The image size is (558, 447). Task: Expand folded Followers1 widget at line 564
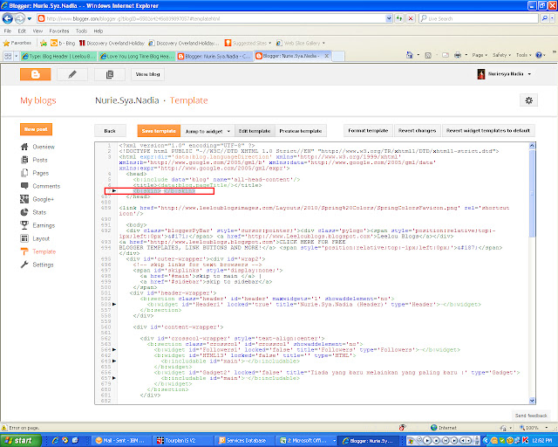point(114,350)
